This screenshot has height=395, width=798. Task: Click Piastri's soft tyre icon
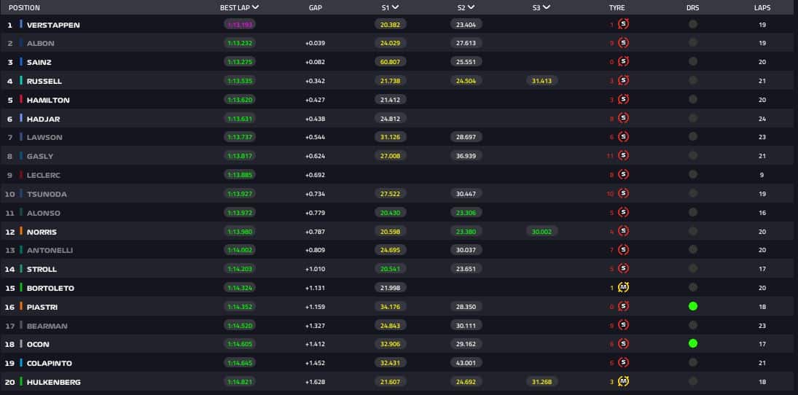[623, 306]
